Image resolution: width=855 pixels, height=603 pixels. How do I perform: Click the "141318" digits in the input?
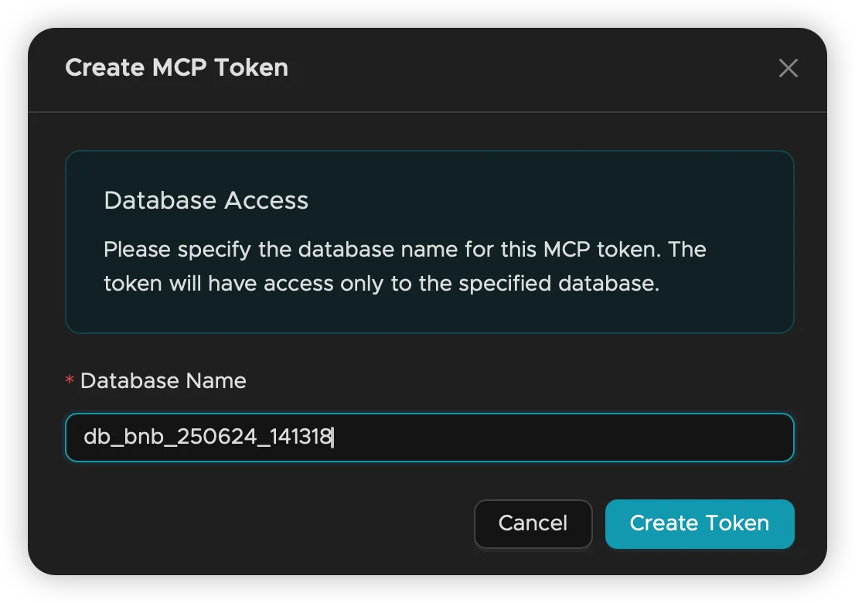(300, 438)
